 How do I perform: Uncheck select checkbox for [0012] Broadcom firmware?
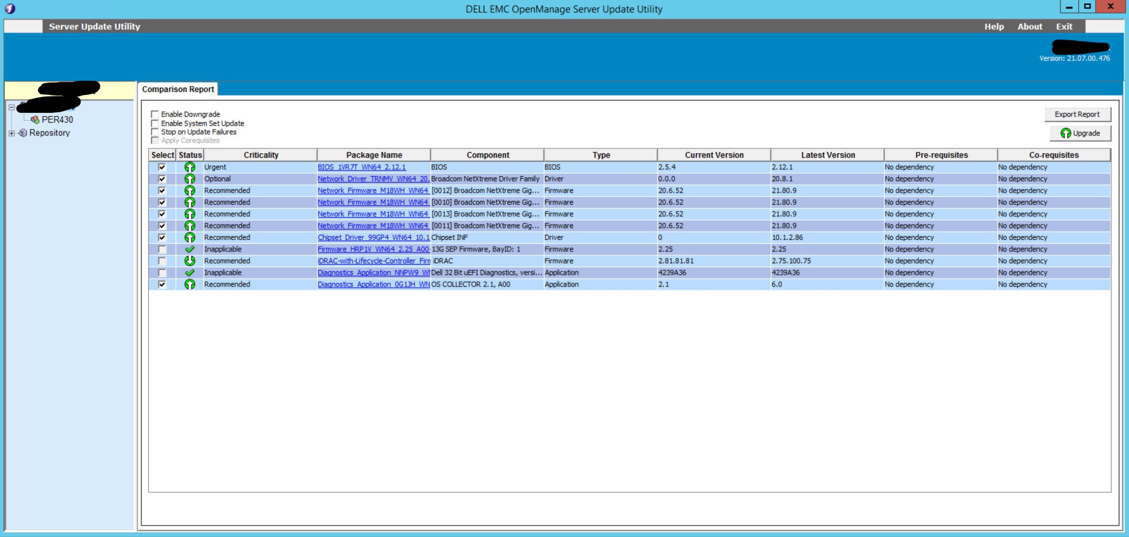(x=162, y=190)
